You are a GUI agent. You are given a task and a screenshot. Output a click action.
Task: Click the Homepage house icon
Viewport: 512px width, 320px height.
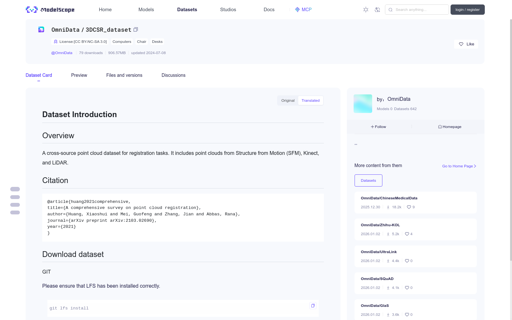tap(440, 127)
